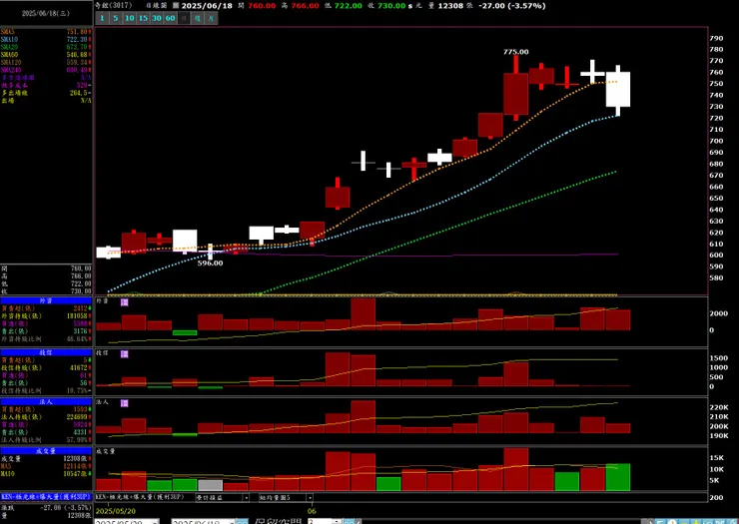The height and width of the screenshot is (524, 739).
Task: Switch chart to 5-minute interval
Action: tap(116, 18)
